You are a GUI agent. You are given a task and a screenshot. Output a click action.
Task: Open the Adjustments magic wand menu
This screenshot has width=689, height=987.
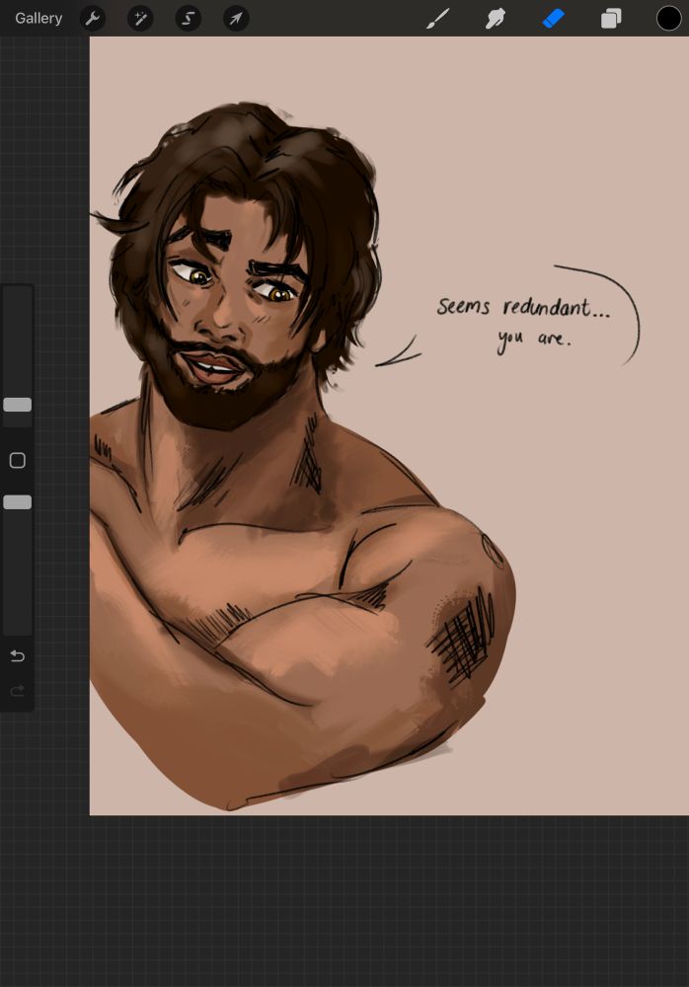(140, 18)
